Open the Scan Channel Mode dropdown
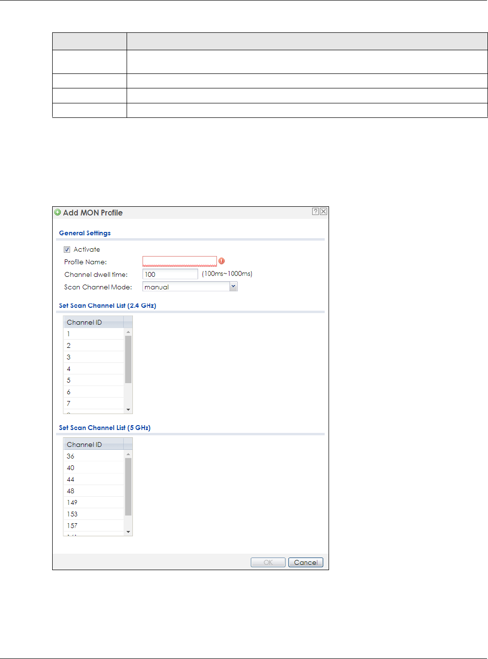The width and height of the screenshot is (488, 659). (233, 287)
